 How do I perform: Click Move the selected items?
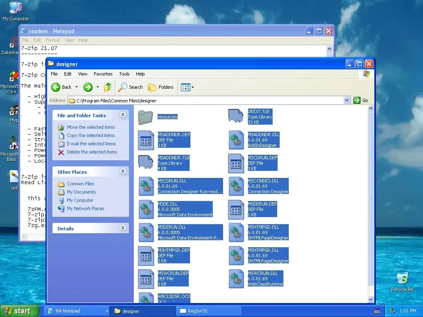[x=91, y=127]
